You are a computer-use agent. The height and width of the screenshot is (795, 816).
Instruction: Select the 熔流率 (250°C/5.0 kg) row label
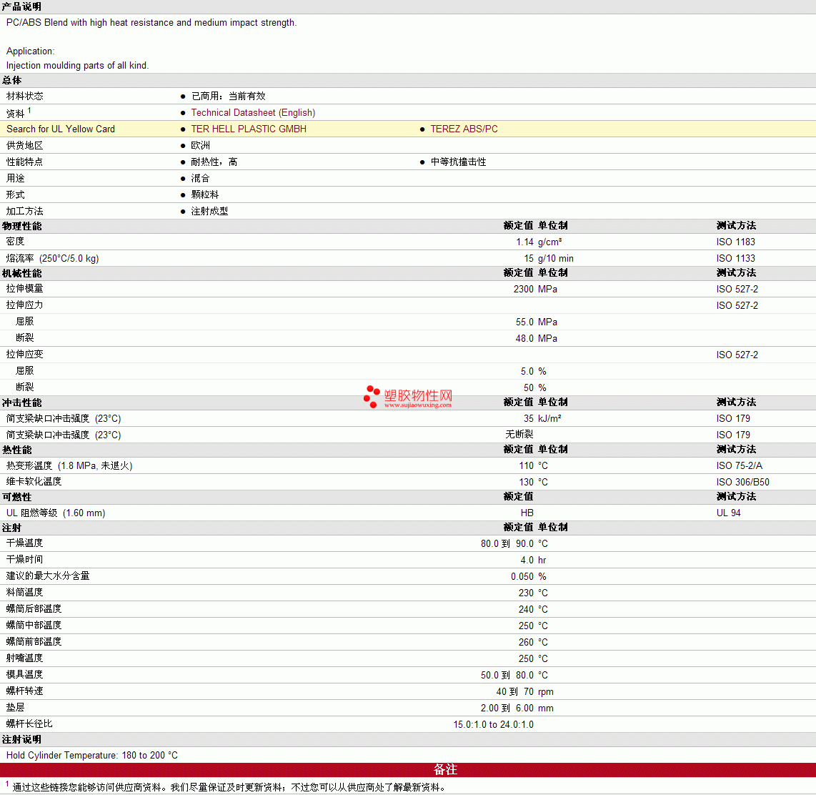coord(53,259)
